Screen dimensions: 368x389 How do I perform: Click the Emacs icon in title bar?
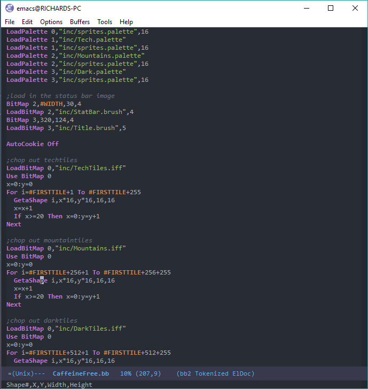click(x=10, y=8)
